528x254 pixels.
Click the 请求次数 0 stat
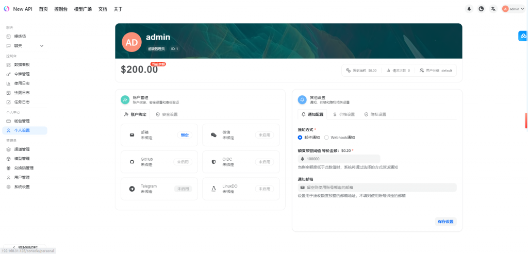(398, 71)
